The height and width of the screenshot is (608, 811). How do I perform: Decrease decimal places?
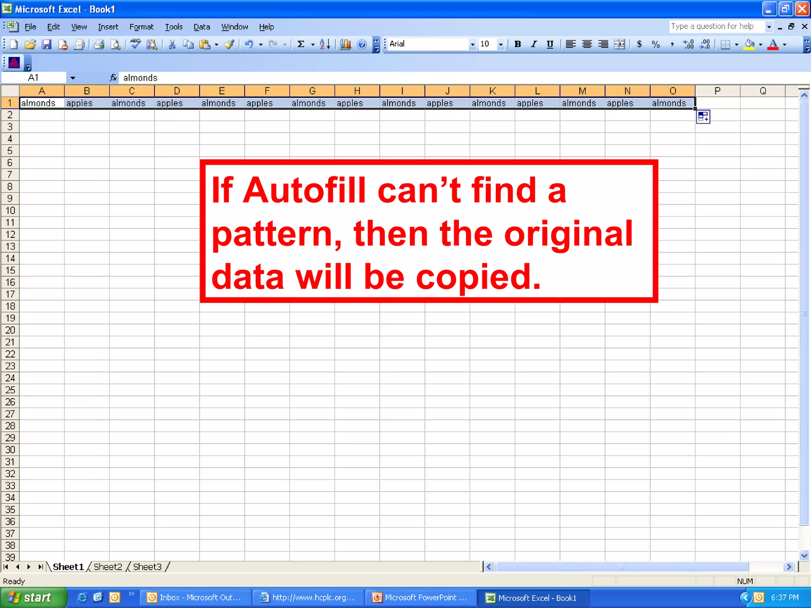[704, 44]
